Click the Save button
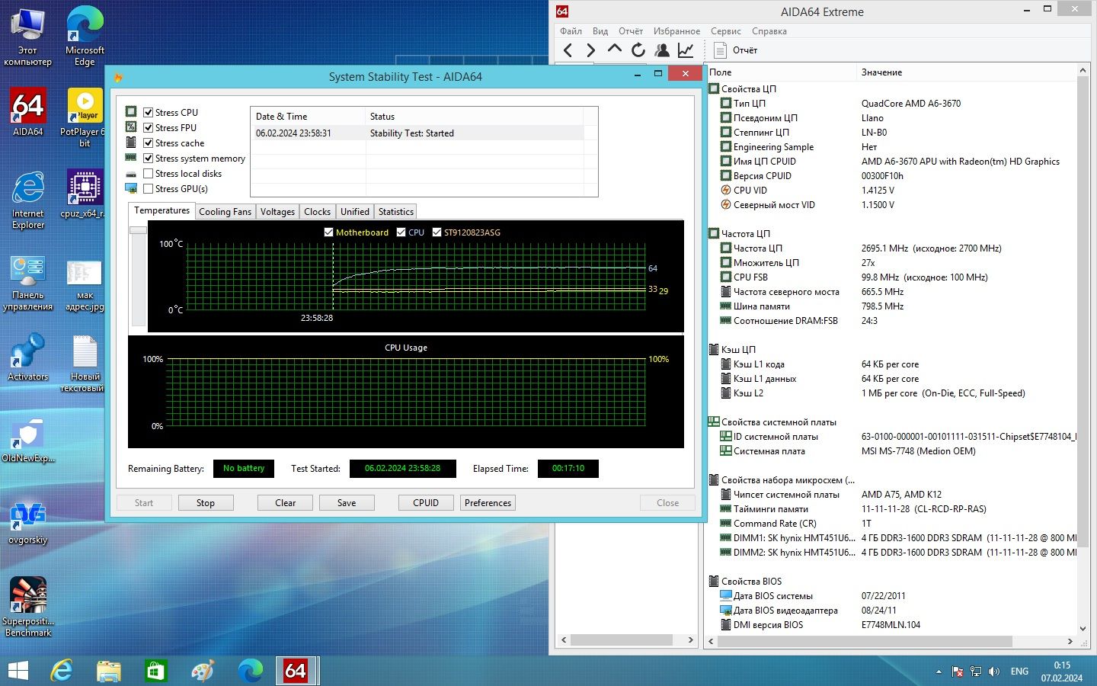The image size is (1097, 686). pos(347,503)
